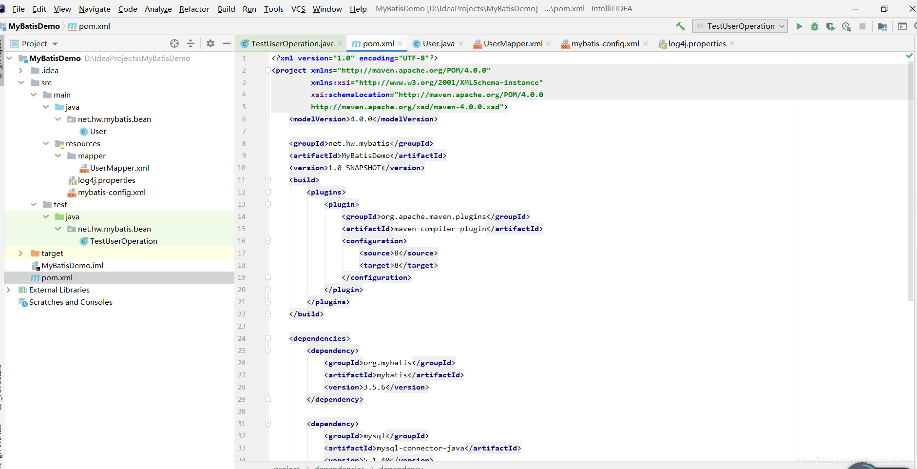The image size is (917, 469).
Task: Open the Analyze menu
Action: point(158,9)
